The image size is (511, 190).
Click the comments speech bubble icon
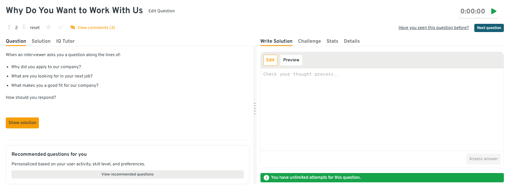(73, 28)
